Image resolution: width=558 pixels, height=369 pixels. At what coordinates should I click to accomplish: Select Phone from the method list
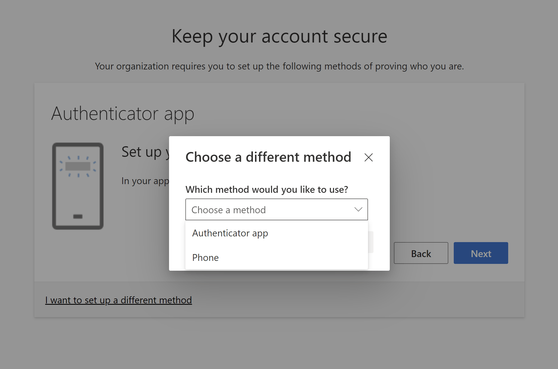(206, 258)
